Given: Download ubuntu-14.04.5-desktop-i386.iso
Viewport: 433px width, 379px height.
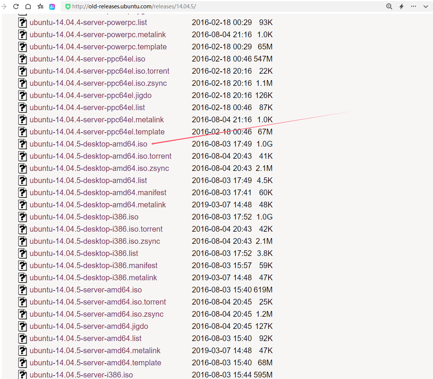Looking at the screenshot, I should click(84, 217).
